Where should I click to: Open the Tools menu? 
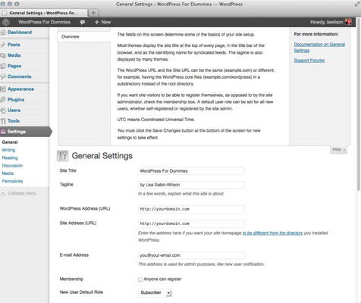[x=14, y=121]
